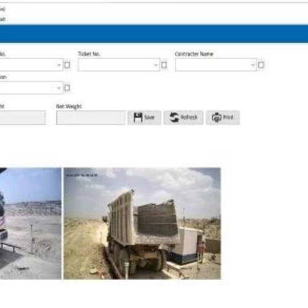Click the Refresh button
The height and width of the screenshot is (308, 308).
coord(184,118)
